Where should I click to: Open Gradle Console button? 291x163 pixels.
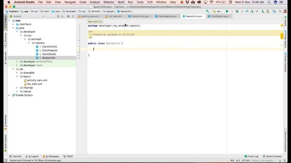(x=272, y=156)
